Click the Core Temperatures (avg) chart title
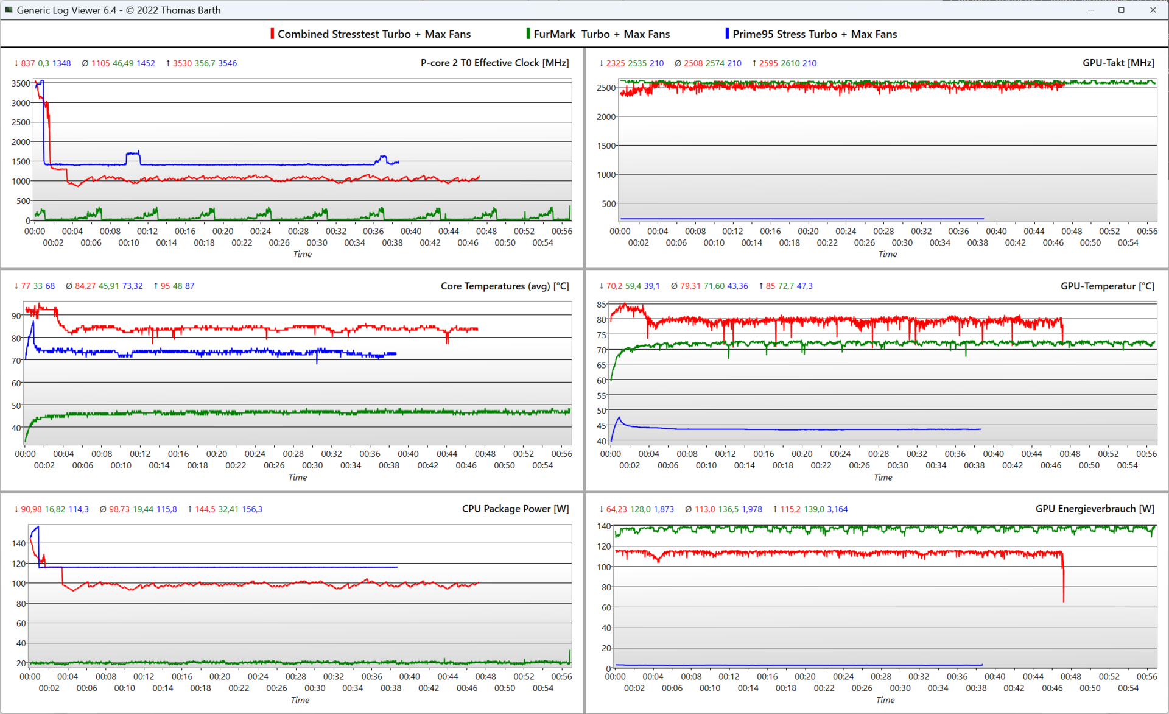This screenshot has width=1169, height=714. pos(504,286)
